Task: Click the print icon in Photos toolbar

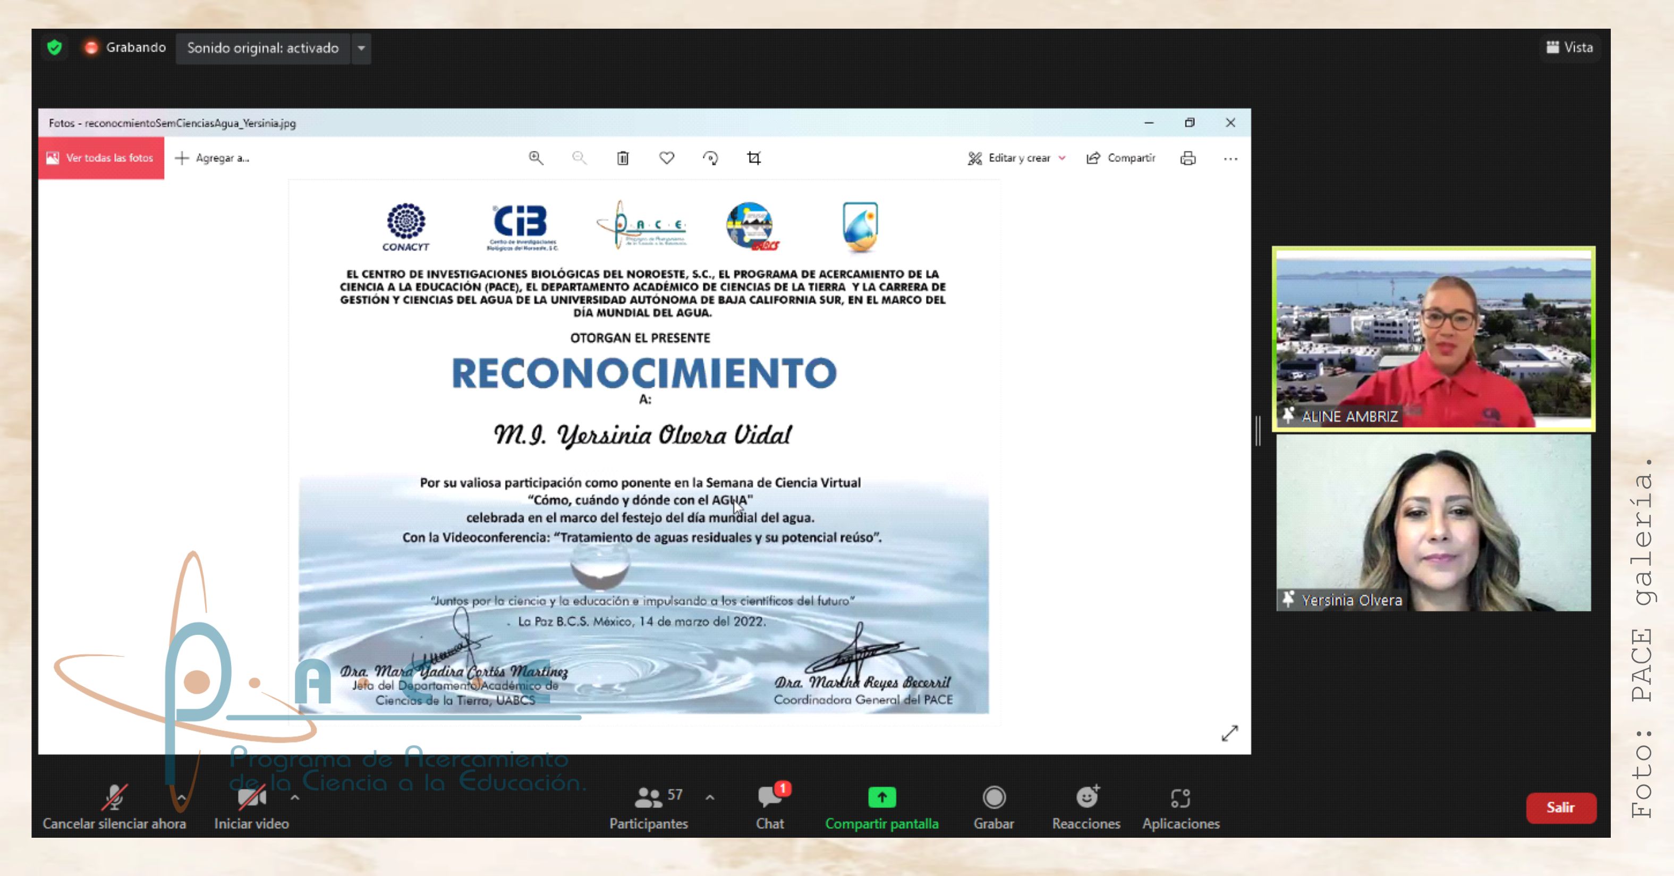Action: (x=1188, y=158)
